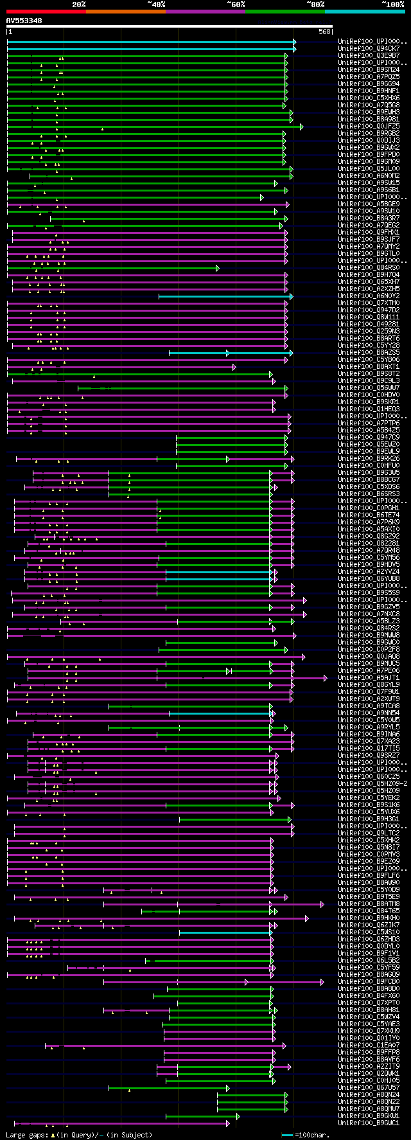Open the UniRef100_Q0JAQ8 hit link
Viewport: 411px width, 1140px height.
369,657
